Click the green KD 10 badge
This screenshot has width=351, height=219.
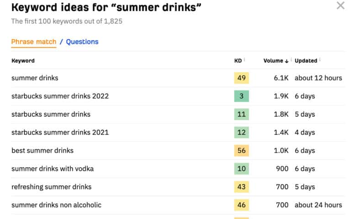pos(241,169)
